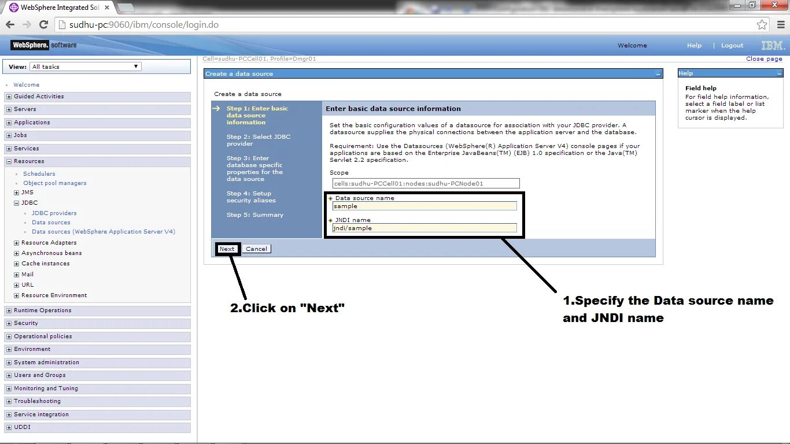Image resolution: width=790 pixels, height=444 pixels.
Task: Expand Service integration section
Action: [x=9, y=415]
